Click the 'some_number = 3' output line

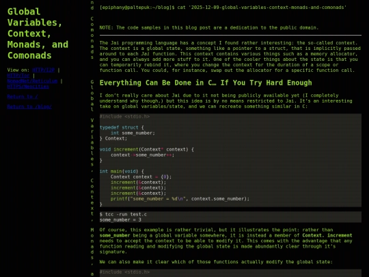pos(120,220)
